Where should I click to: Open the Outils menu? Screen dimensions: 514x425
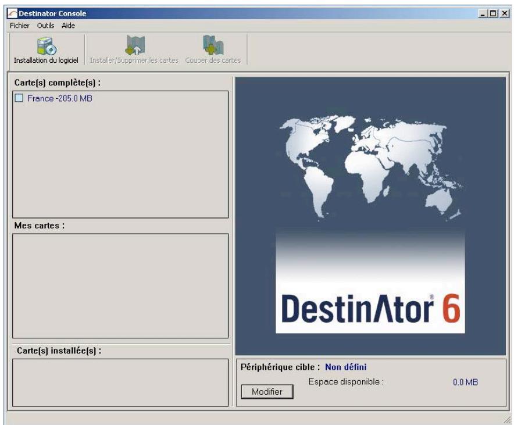pos(45,26)
